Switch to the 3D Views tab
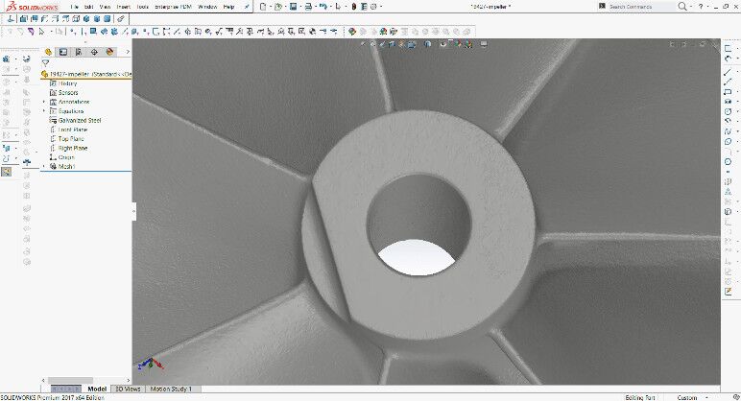 coord(128,389)
